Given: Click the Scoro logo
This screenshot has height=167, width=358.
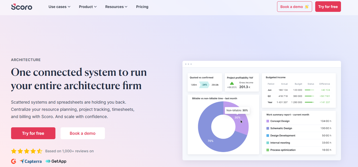Looking at the screenshot, I should (22, 7).
